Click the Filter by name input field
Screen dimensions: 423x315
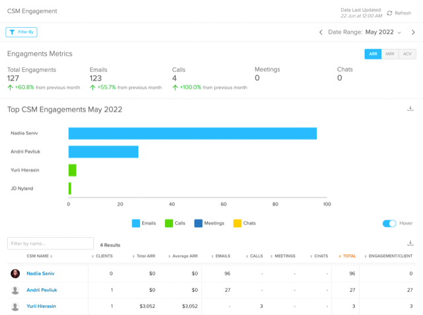point(50,244)
